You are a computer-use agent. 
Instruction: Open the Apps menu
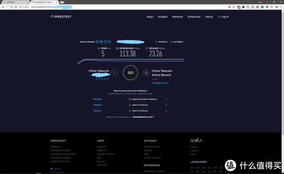click(150, 17)
